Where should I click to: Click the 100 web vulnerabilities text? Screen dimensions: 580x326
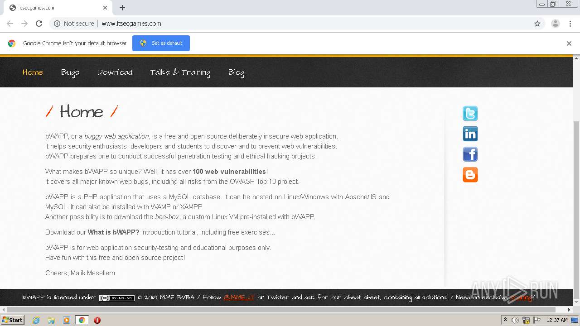tap(229, 172)
